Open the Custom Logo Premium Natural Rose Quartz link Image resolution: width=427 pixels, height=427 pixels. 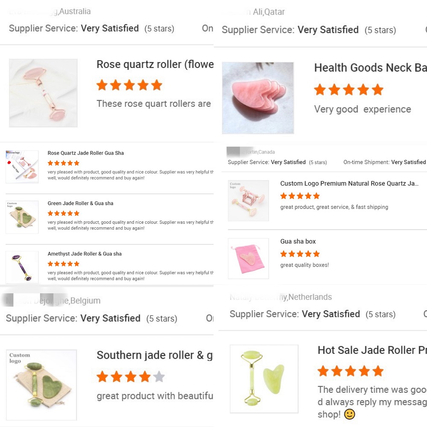[x=349, y=183]
